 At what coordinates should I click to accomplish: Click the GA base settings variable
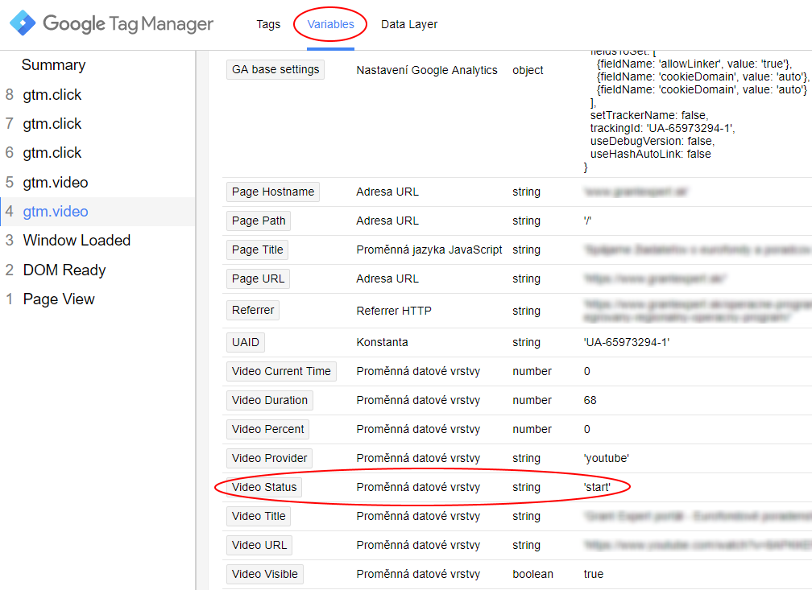coord(275,69)
